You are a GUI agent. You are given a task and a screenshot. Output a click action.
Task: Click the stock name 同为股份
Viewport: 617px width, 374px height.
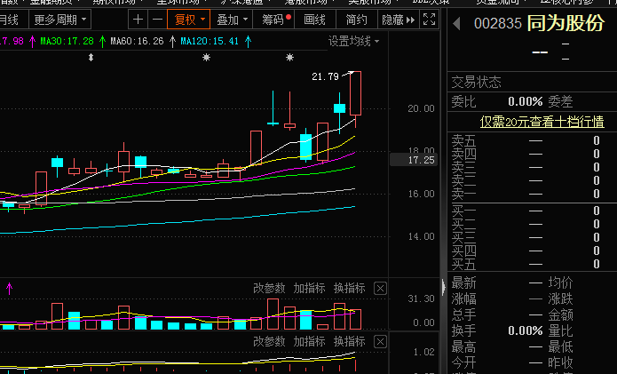coord(566,23)
